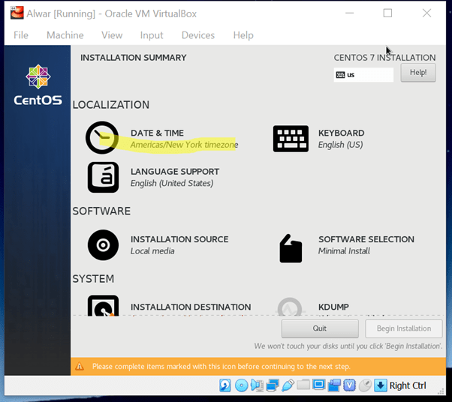The height and width of the screenshot is (402, 452).
Task: Click the optical disk status bar icon
Action: click(241, 385)
